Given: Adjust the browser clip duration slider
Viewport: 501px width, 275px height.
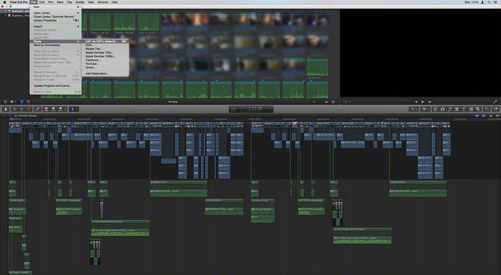Looking at the screenshot, I should (318, 102).
